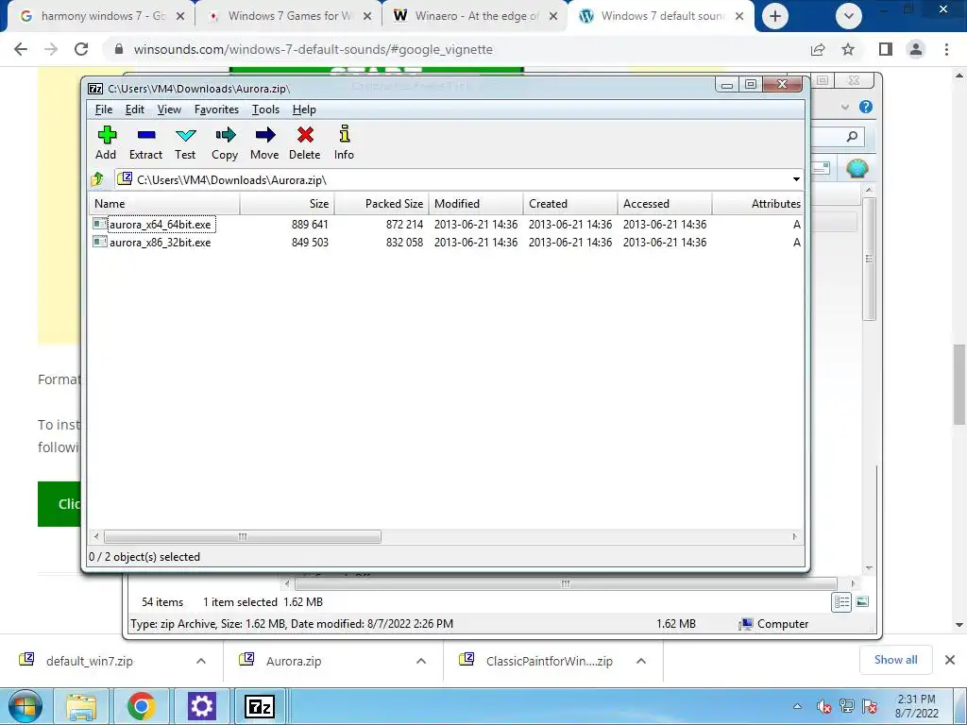Sort by Accessed column header
Viewport: 967px width, 725px height.
click(664, 204)
